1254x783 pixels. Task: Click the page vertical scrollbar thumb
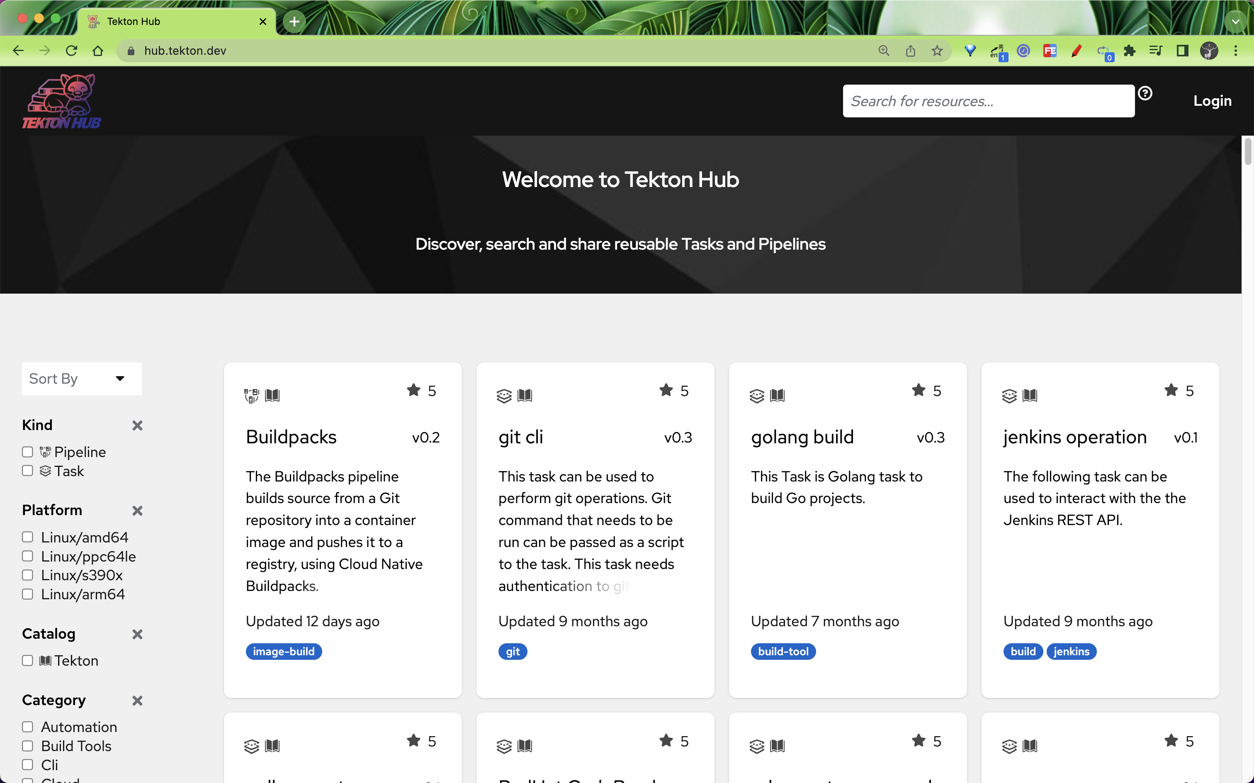click(x=1248, y=151)
